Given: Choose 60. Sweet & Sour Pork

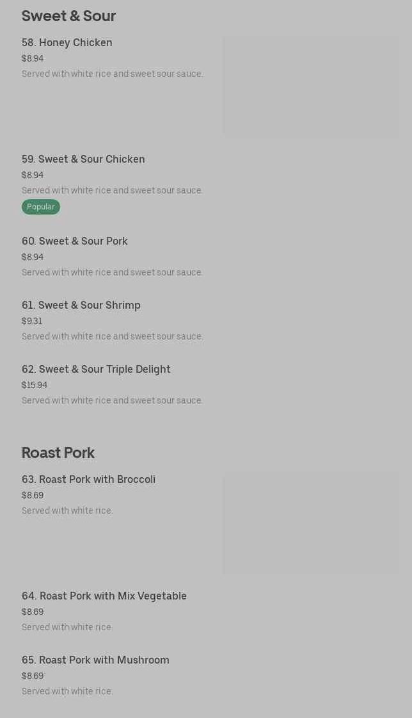Looking at the screenshot, I should [75, 241].
